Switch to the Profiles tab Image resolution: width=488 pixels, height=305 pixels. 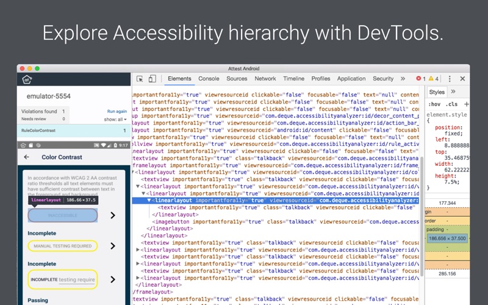point(321,79)
